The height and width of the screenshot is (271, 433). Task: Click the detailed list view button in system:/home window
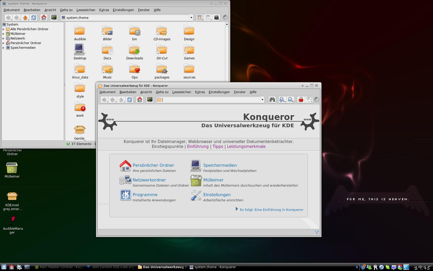(208, 18)
